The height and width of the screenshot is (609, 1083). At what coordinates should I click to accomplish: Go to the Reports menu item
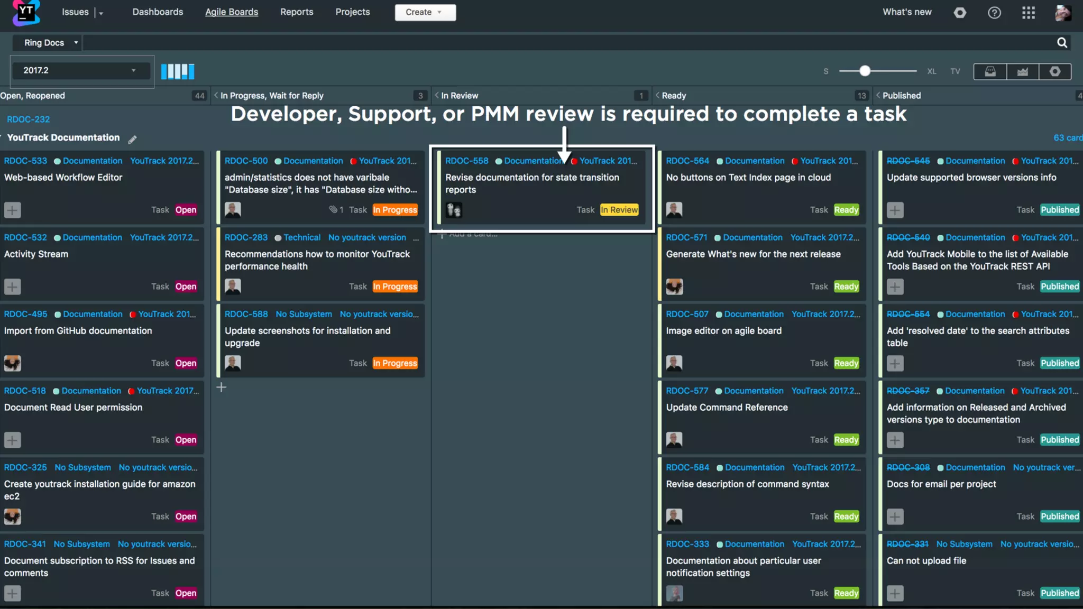point(296,12)
